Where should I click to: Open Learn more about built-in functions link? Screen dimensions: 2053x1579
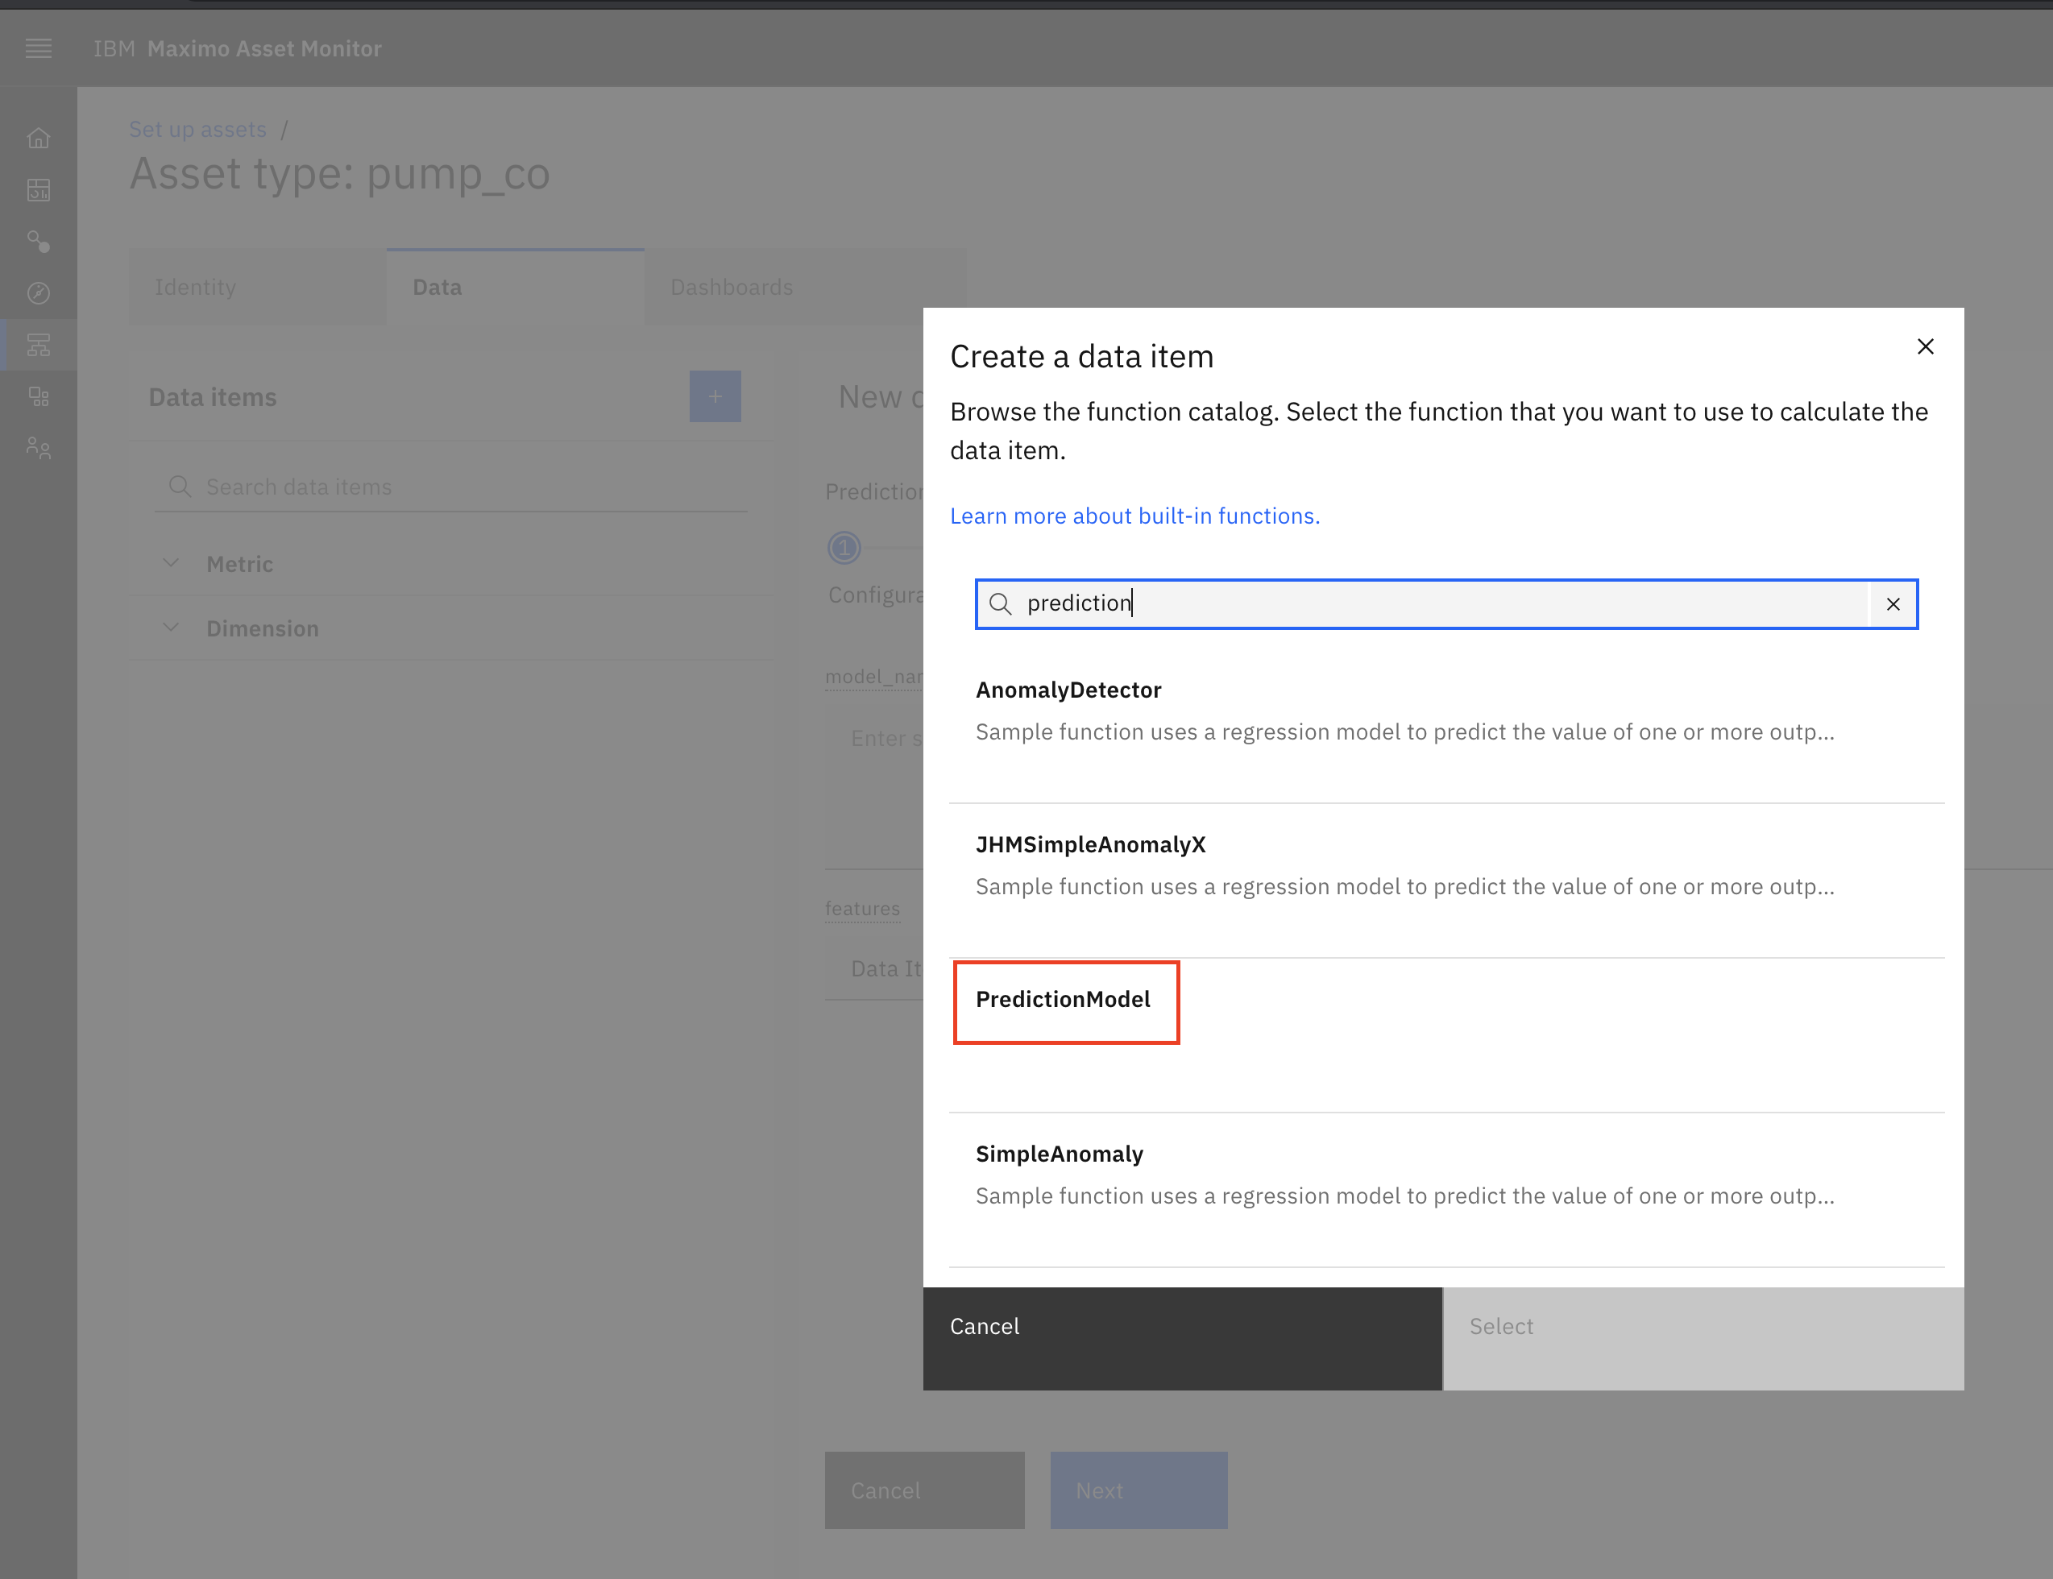point(1134,516)
